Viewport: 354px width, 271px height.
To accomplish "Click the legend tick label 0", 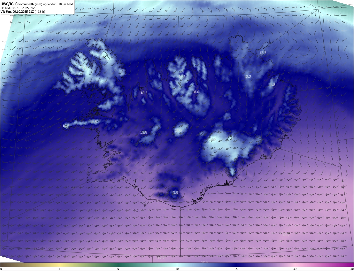I will pos(1,269).
